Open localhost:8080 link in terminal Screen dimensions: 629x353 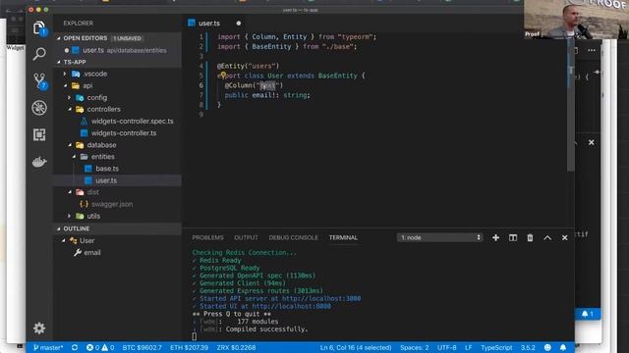[x=291, y=306]
